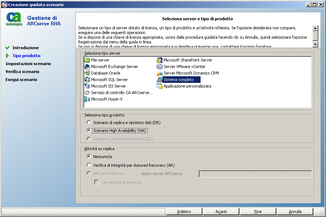Screen dimensions: 326x217
Task: Click the Microsoft IIS Server icon
Action: [x=87, y=86]
